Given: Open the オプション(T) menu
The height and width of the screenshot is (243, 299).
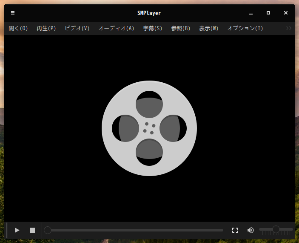Looking at the screenshot, I should pos(245,28).
